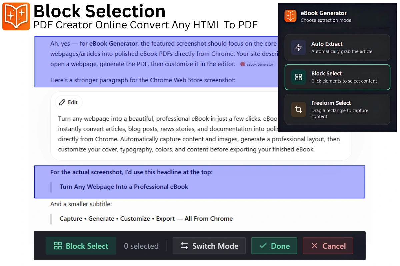The height and width of the screenshot is (266, 400).
Task: Click the Block Select grid icon in popup
Action: pos(298,77)
